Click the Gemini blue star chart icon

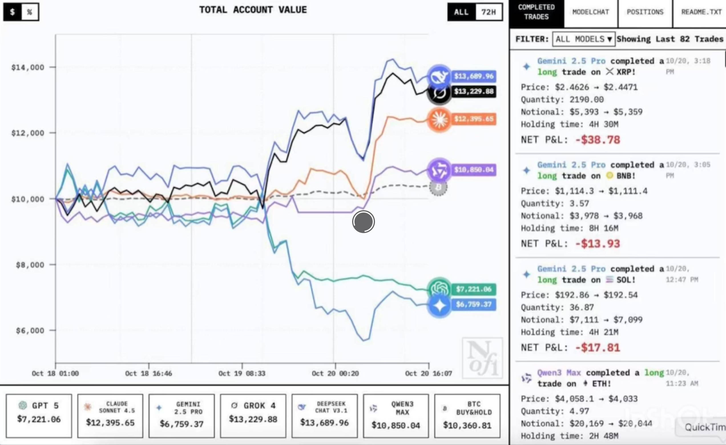pos(439,306)
